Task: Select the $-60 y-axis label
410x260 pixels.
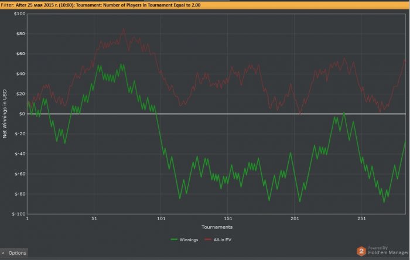Action: [18, 174]
